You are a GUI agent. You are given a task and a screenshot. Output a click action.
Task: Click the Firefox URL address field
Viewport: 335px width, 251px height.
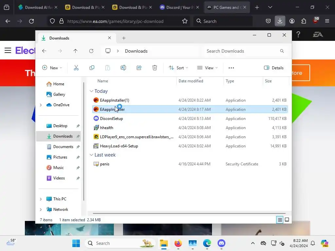point(115,21)
